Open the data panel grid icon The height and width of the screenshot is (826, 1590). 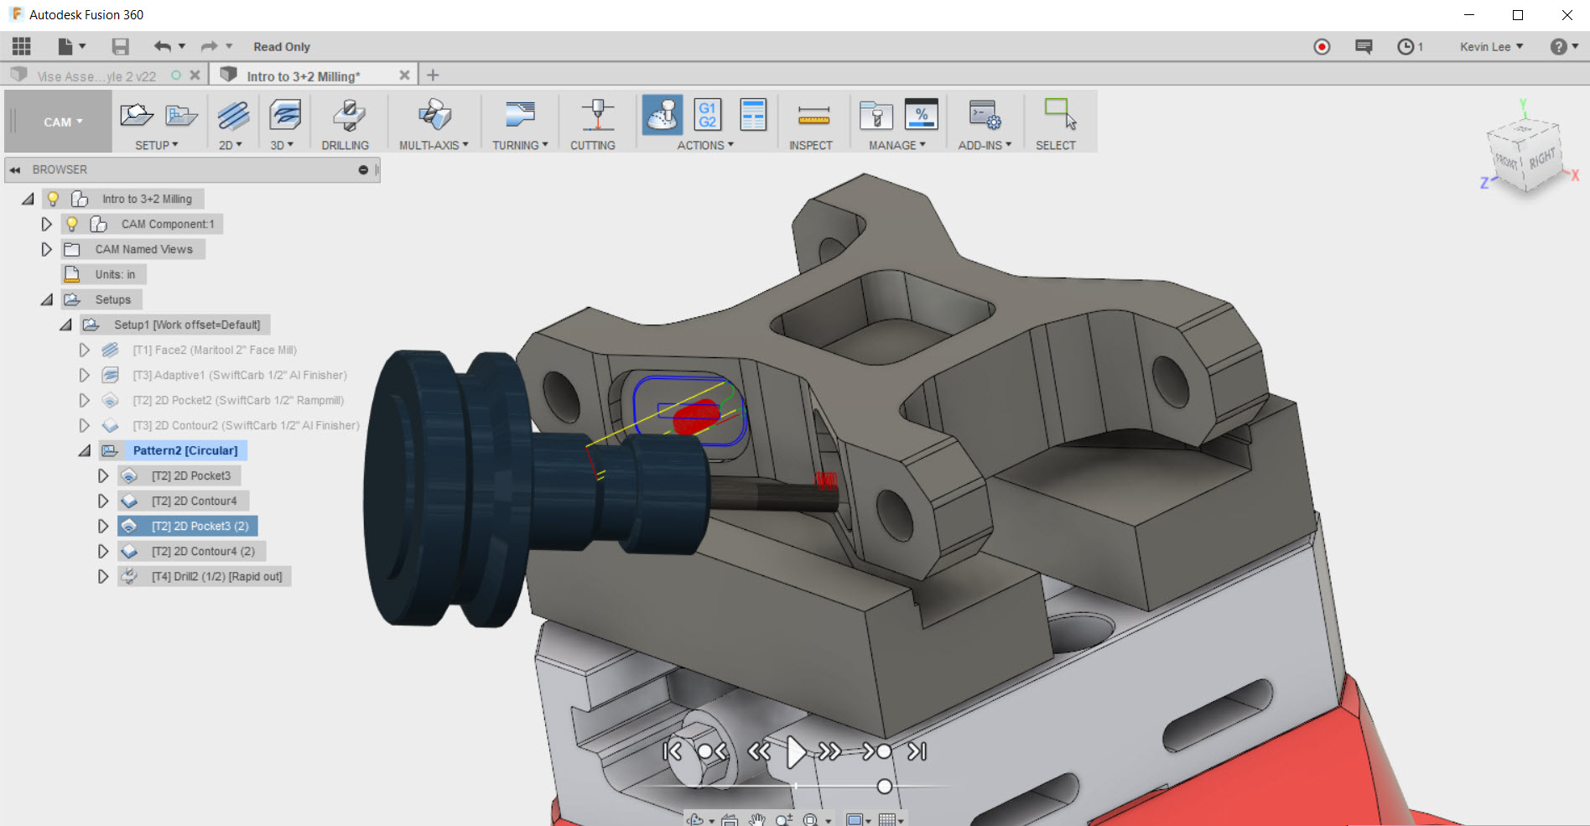click(x=21, y=46)
